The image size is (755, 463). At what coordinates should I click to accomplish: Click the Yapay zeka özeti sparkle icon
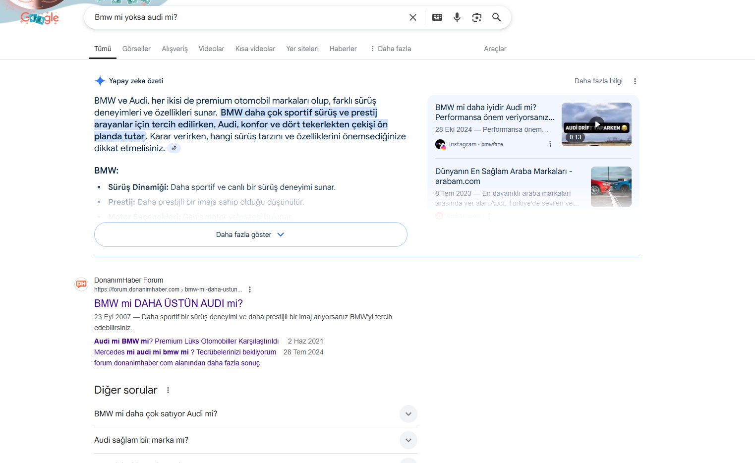click(100, 81)
